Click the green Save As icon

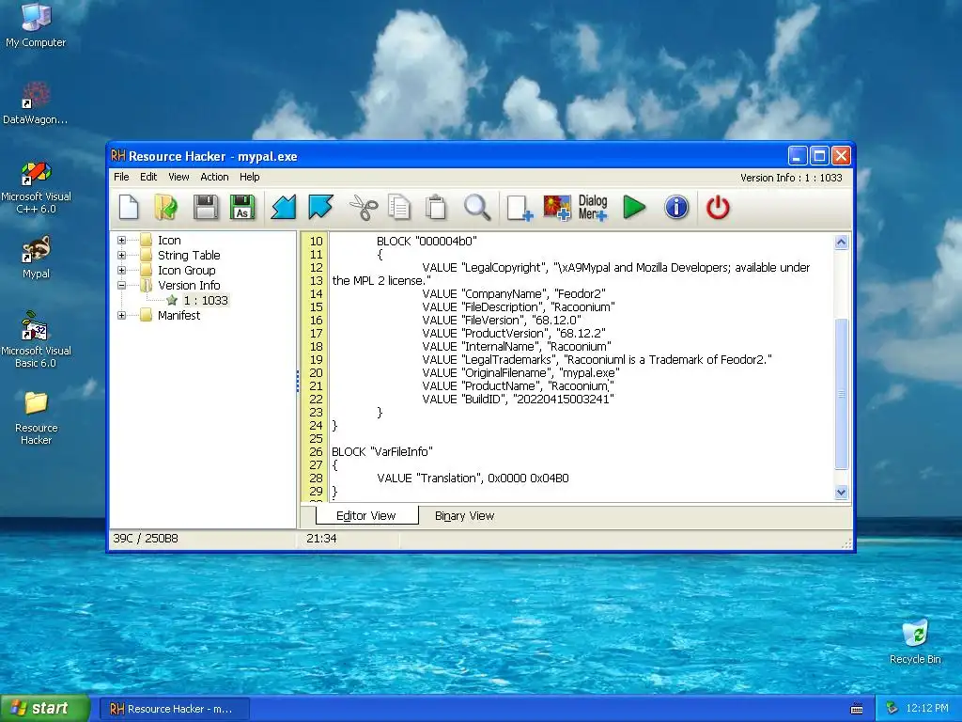click(x=242, y=208)
